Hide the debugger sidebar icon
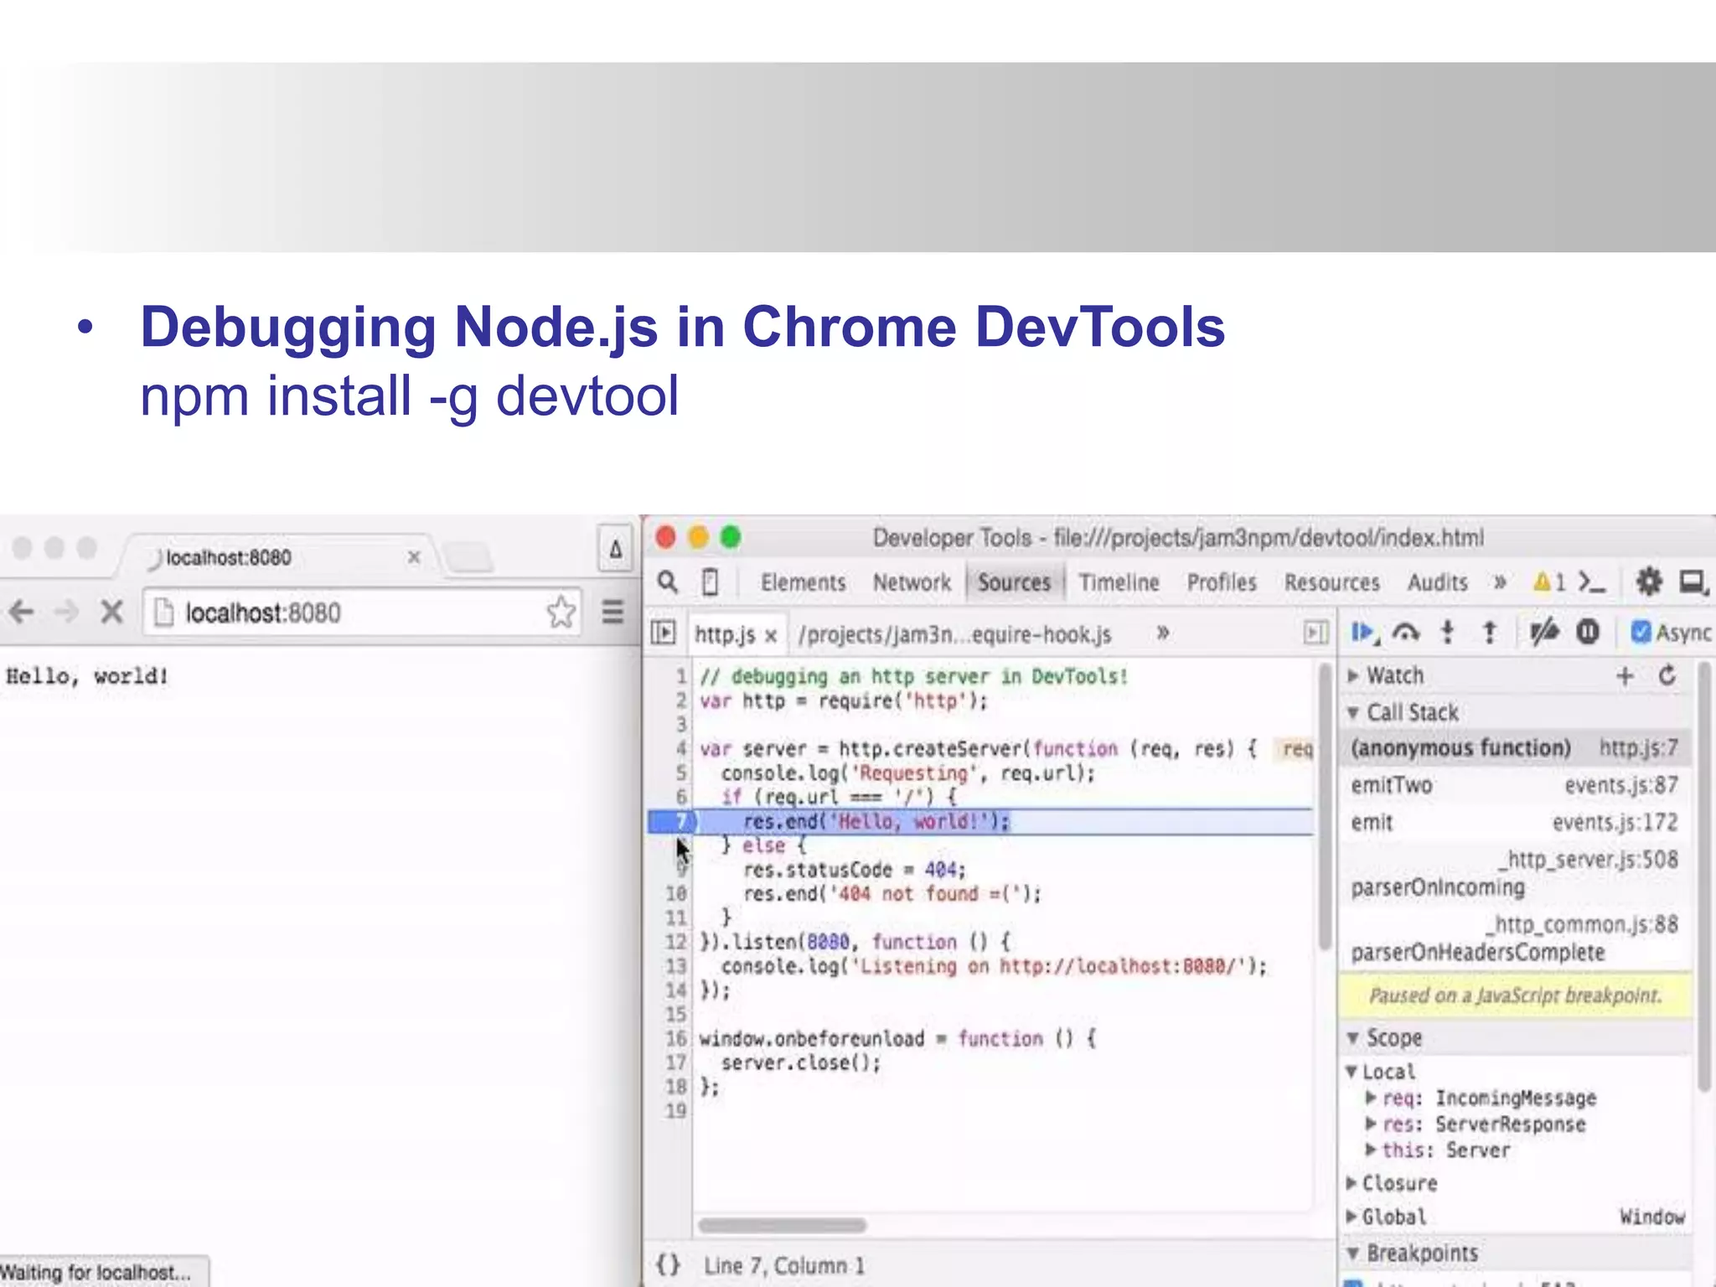 pyautogui.click(x=1316, y=633)
